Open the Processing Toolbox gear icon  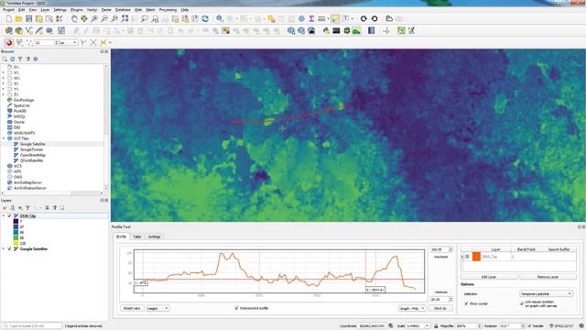[x=301, y=18]
